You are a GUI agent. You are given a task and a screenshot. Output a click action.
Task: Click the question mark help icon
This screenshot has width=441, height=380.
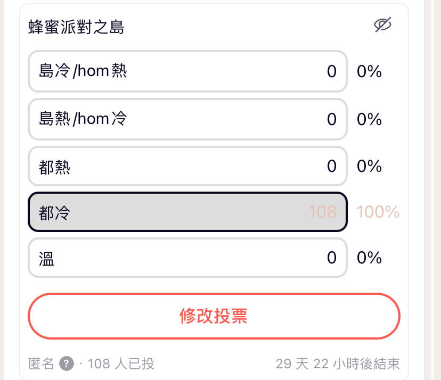(67, 364)
